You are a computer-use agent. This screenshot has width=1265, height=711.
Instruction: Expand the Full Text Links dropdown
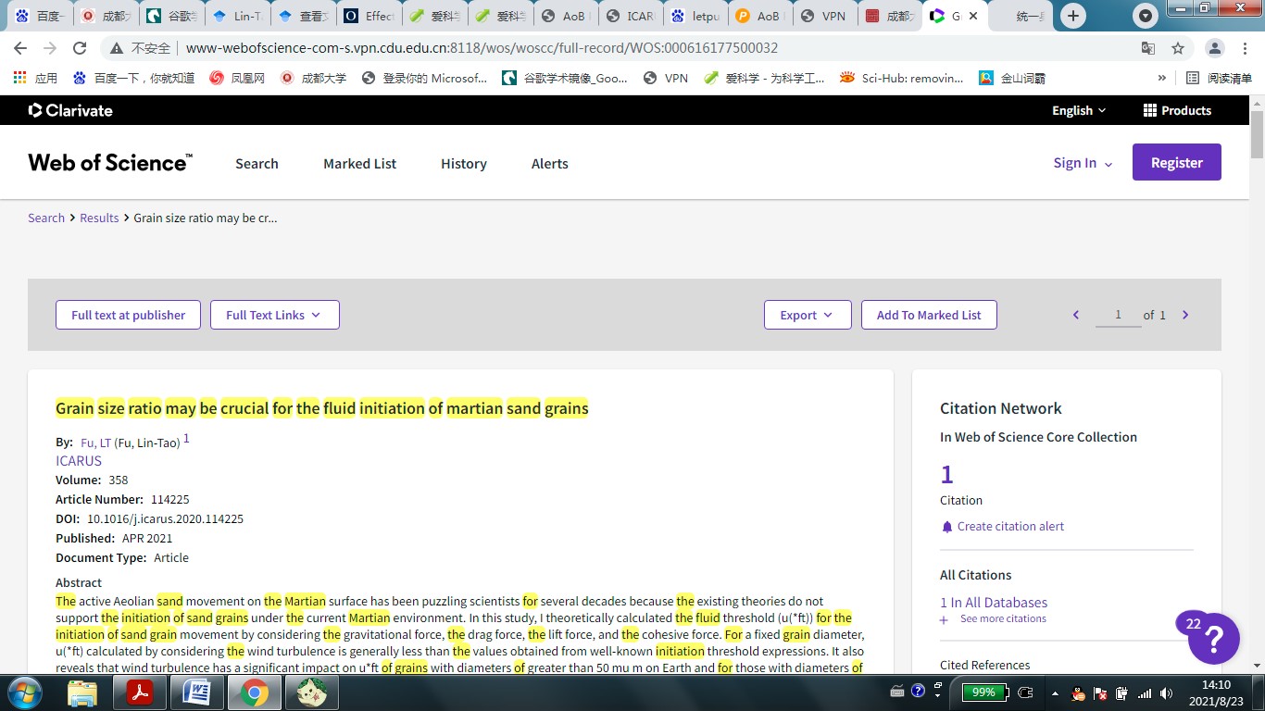point(274,315)
